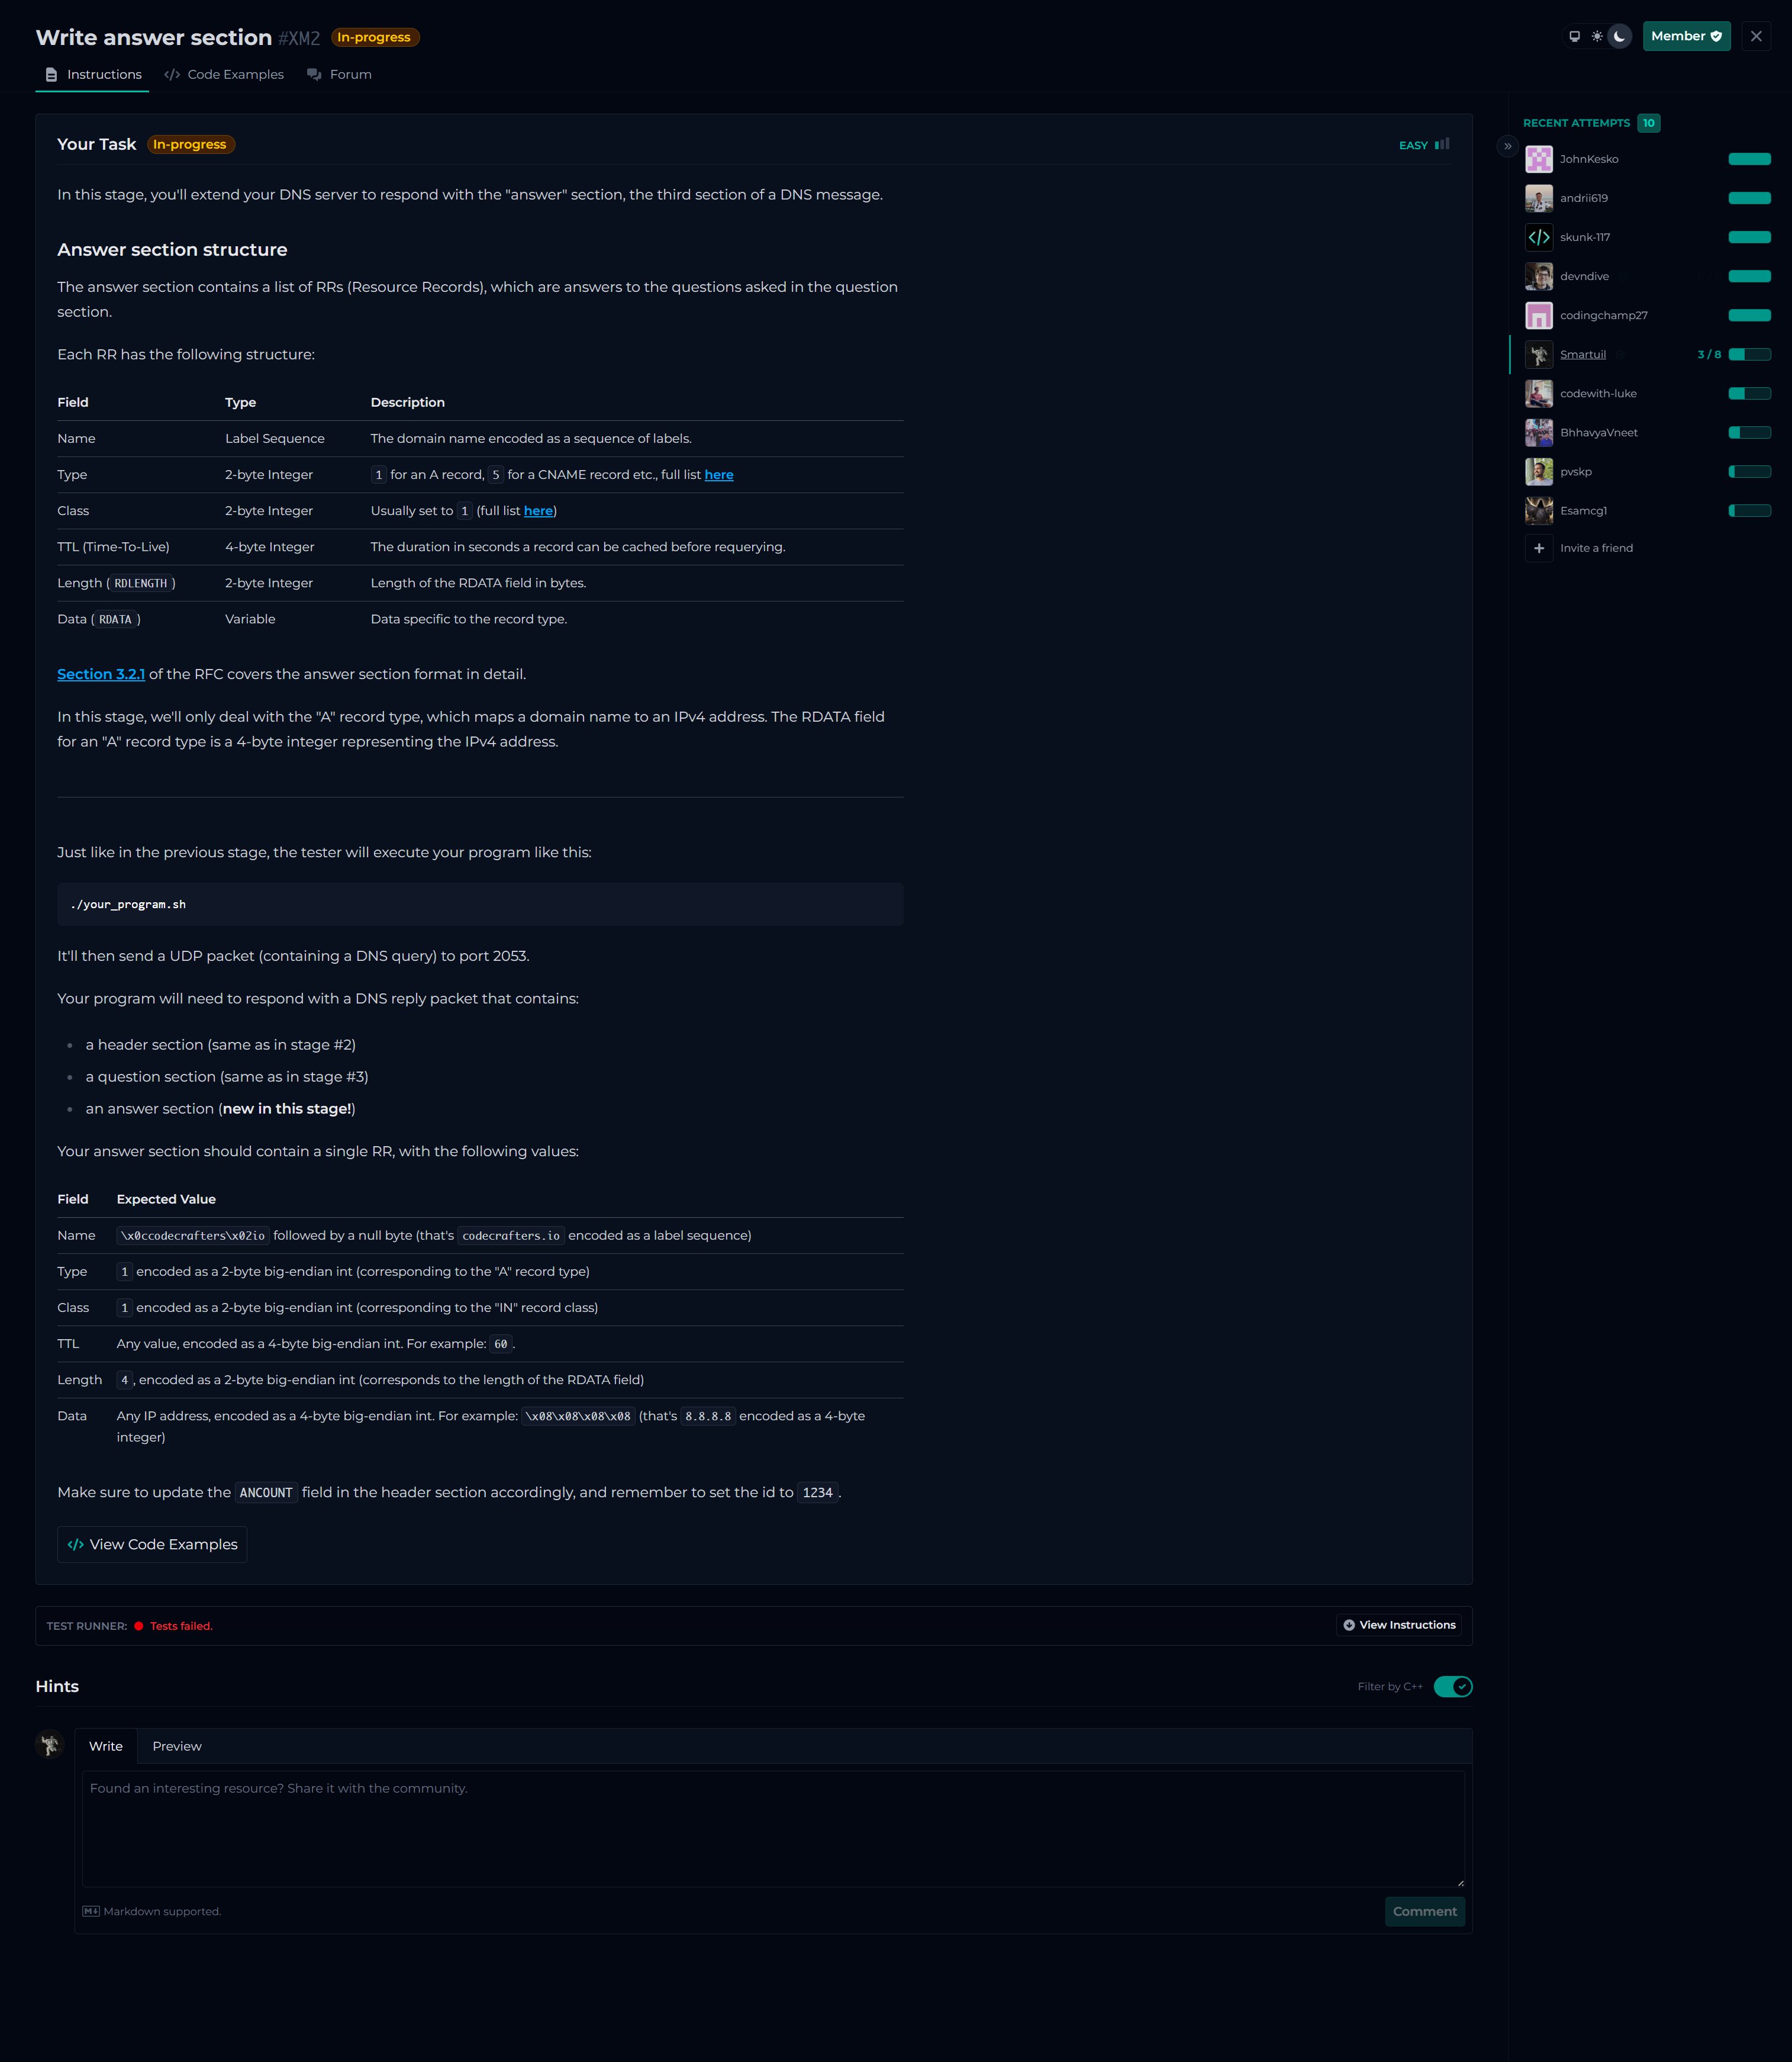Click the Markdown supported icon
The height and width of the screenshot is (2062, 1792).
[x=91, y=1911]
